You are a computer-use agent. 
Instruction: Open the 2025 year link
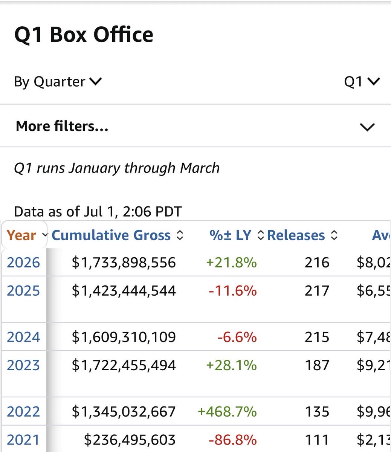click(x=23, y=291)
